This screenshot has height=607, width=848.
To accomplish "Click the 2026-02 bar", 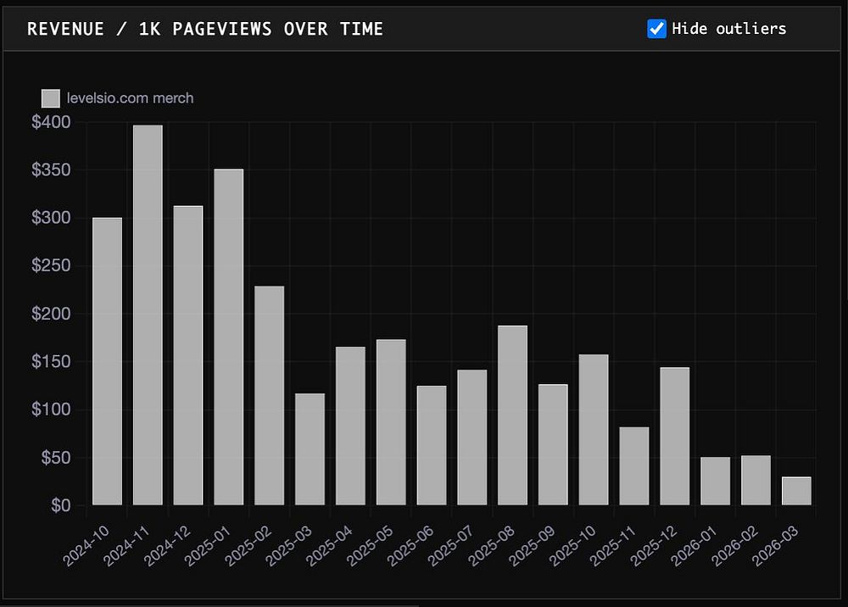I will pyautogui.click(x=756, y=480).
